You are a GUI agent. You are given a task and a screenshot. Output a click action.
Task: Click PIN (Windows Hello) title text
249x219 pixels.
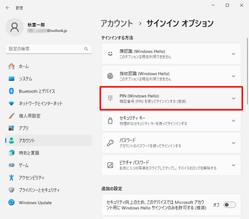[139, 96]
